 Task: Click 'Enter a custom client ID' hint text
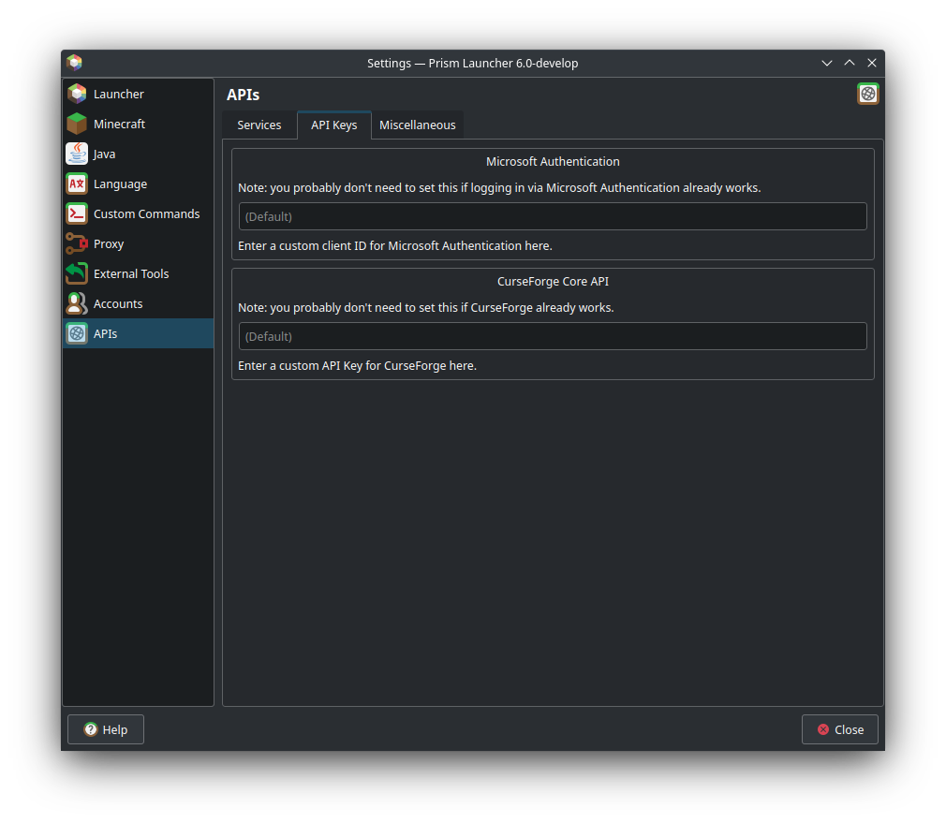pos(395,246)
